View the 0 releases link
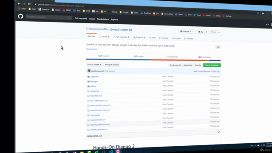The image size is (272, 153). point(173,57)
